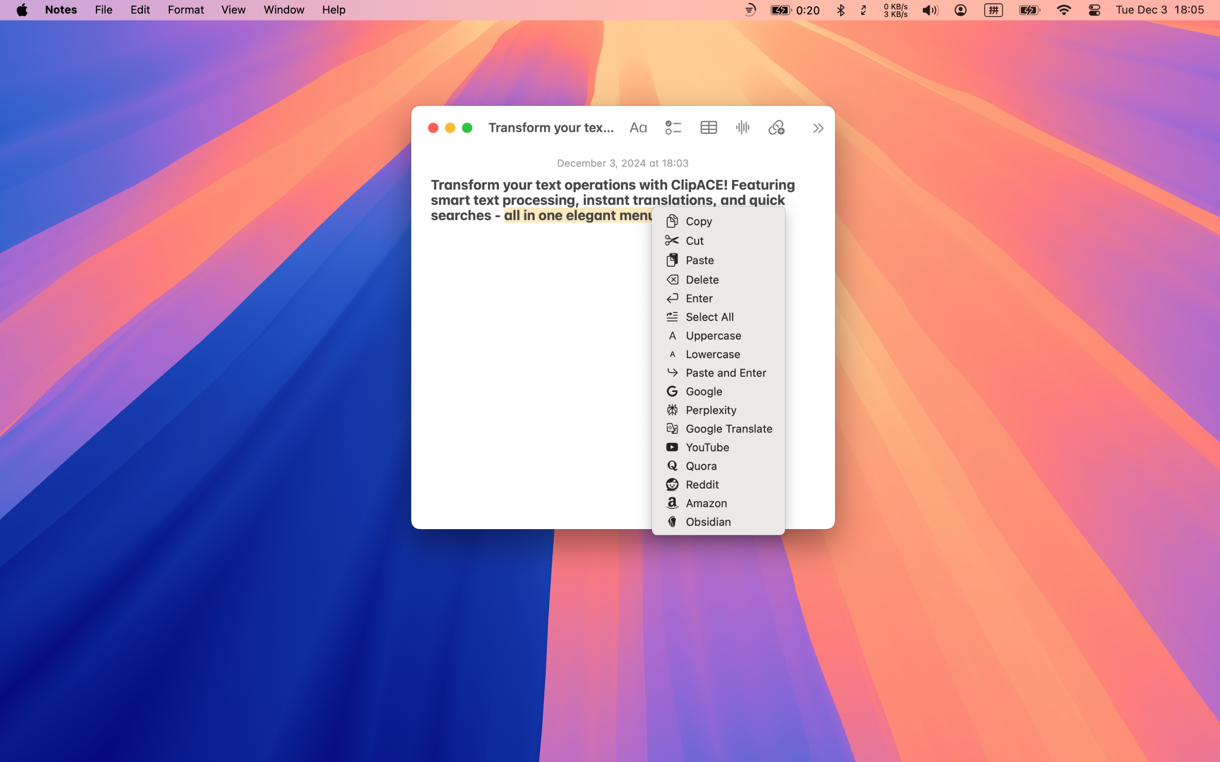Open Bluetooth status in menu bar
This screenshot has height=762, width=1220.
[x=840, y=10]
